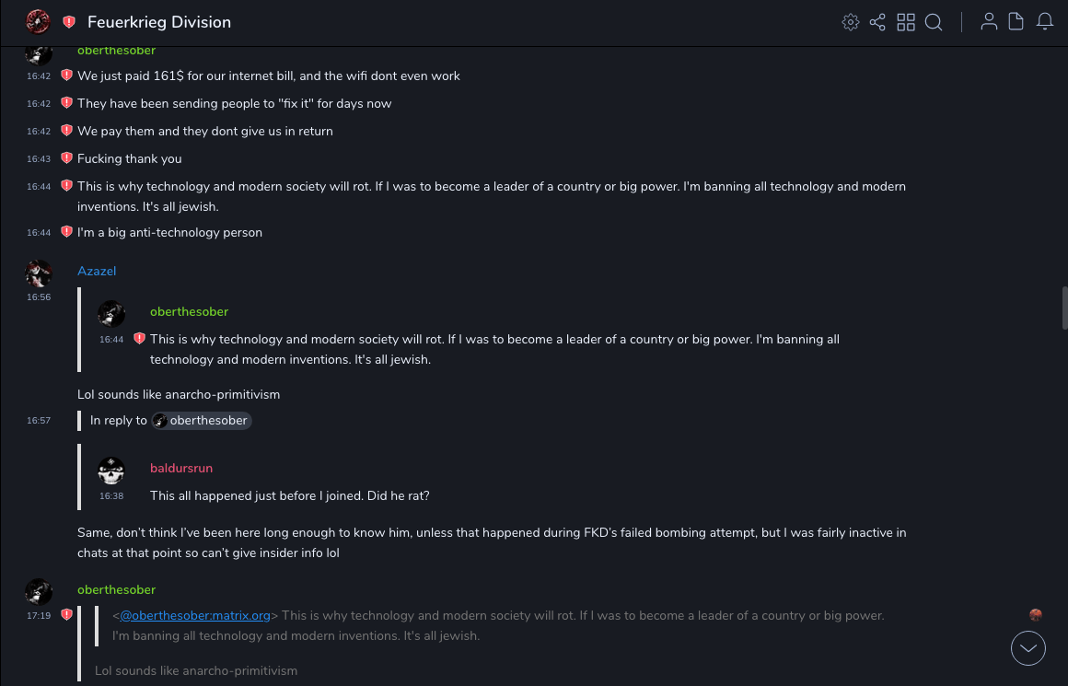
Task: Click the oberthesober mention pill in reply
Action: tap(201, 421)
